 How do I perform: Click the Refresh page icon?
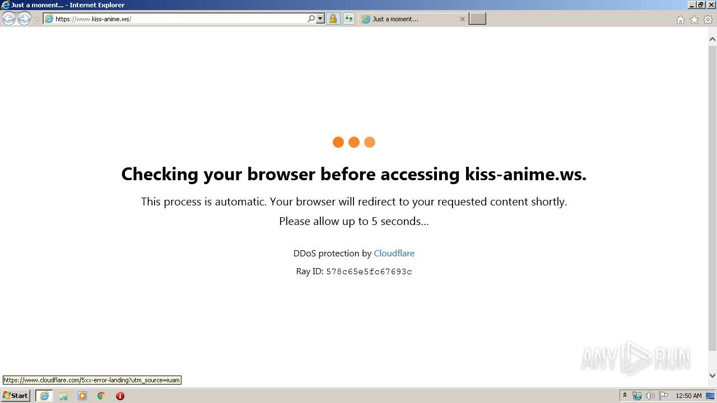point(349,19)
